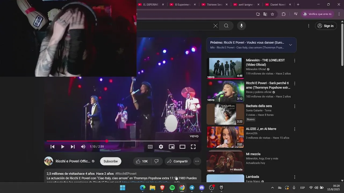Click Verifica que eres tú profile button

pos(317,14)
